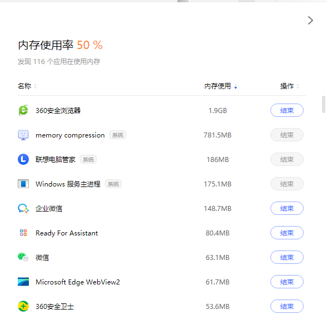Click the memory compression monitor icon

[23, 135]
